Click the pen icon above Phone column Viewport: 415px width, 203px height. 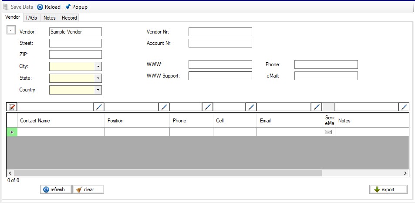tap(208, 107)
